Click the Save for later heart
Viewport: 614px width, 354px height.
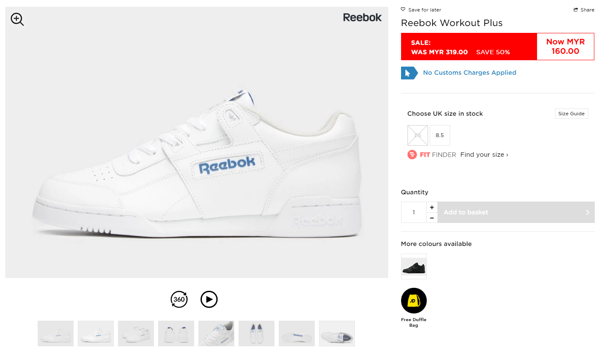click(x=403, y=9)
